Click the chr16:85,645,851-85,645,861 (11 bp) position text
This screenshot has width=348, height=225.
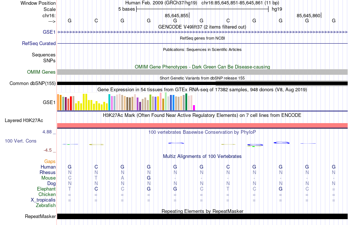click(x=240, y=3)
